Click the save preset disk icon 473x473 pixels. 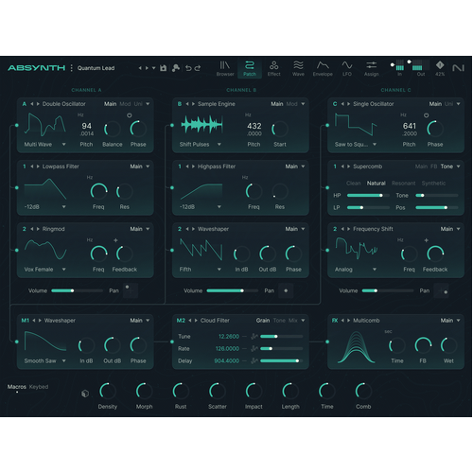(163, 68)
